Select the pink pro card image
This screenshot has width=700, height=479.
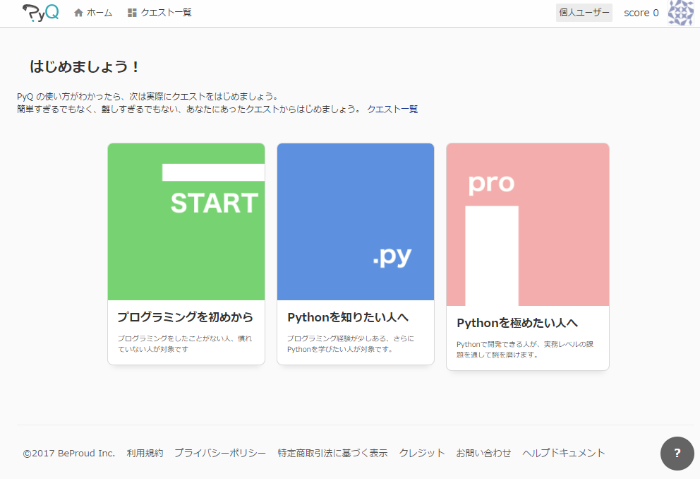coord(528,225)
